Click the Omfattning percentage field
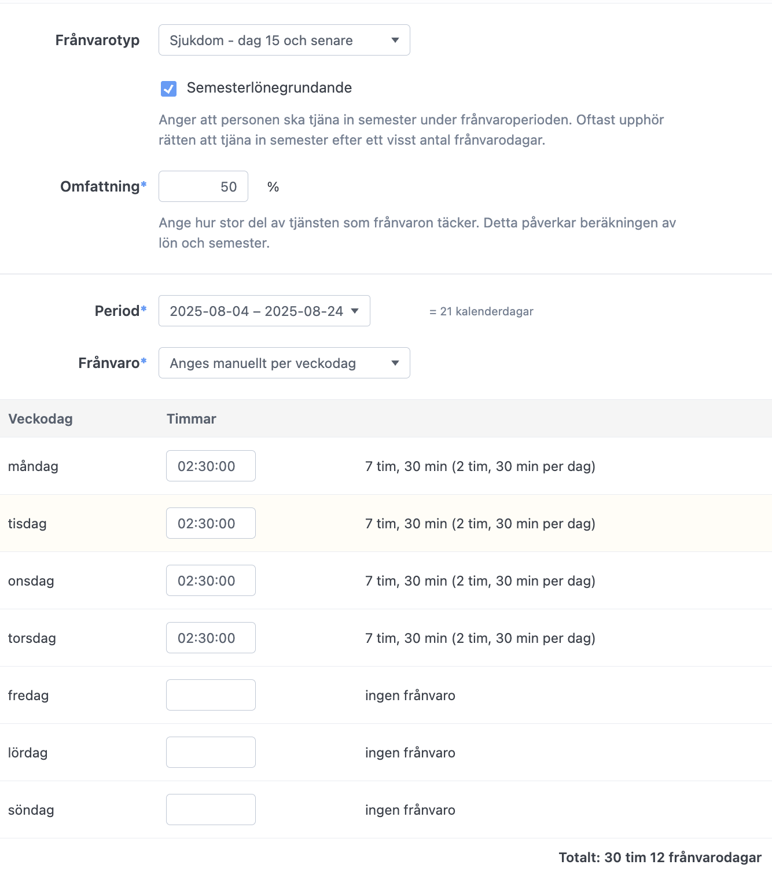The width and height of the screenshot is (772, 883). (203, 186)
